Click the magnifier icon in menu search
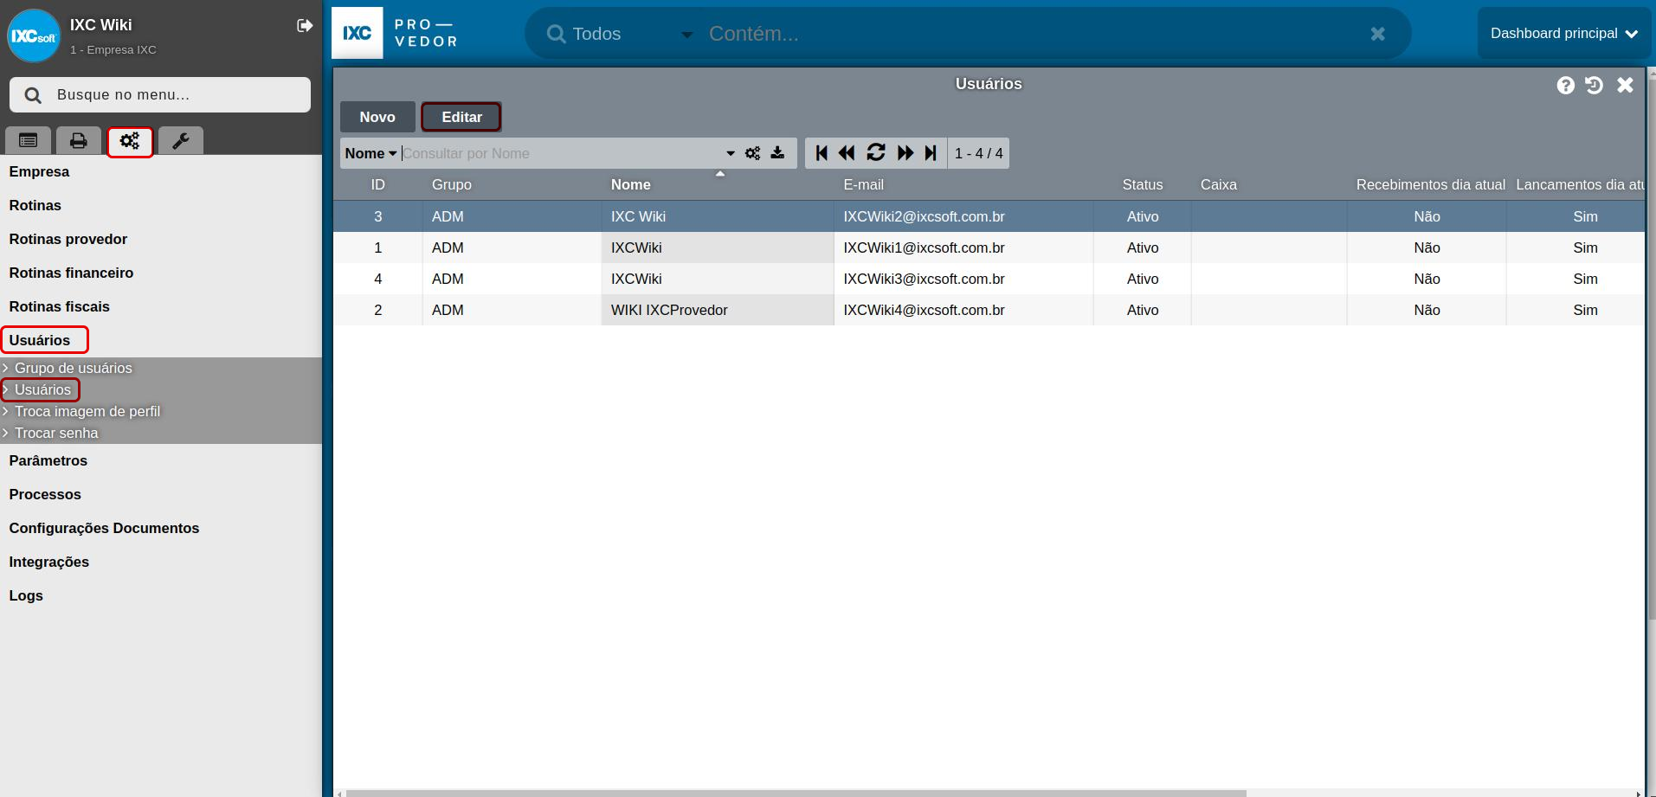 33,95
